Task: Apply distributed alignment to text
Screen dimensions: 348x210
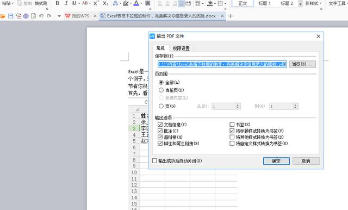Action: [188, 3]
